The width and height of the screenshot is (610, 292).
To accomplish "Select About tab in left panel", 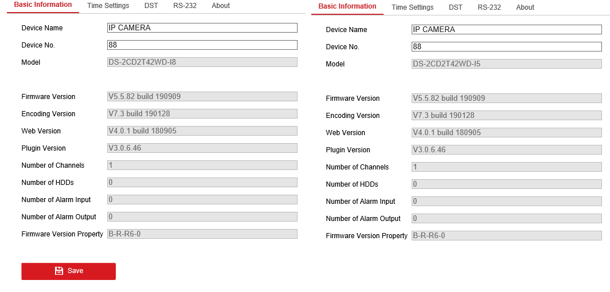I will point(221,6).
